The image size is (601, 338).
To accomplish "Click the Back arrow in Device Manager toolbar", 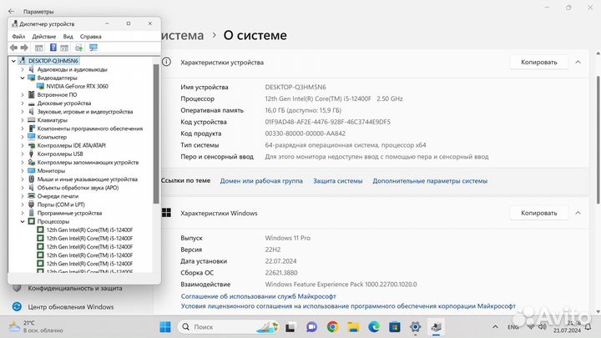I will 14,48.
